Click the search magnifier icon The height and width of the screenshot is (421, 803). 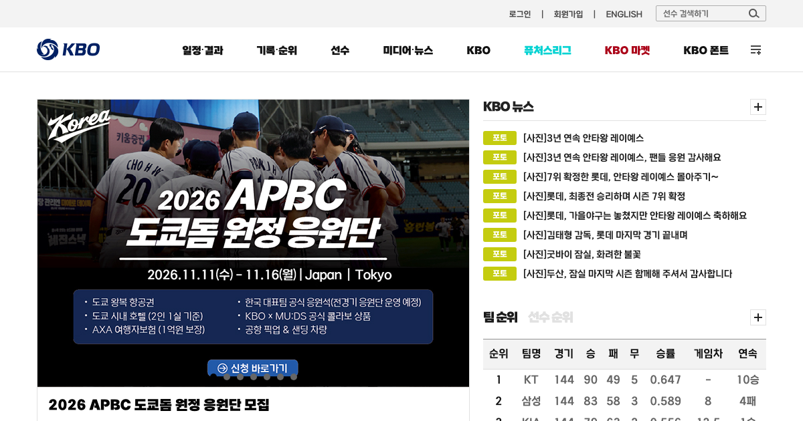[x=754, y=13]
